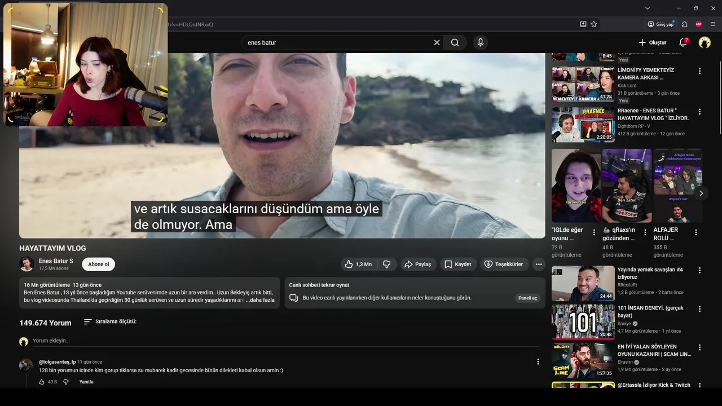Open options for Yayında yemek savaşları video
722x406 pixels.
[699, 271]
